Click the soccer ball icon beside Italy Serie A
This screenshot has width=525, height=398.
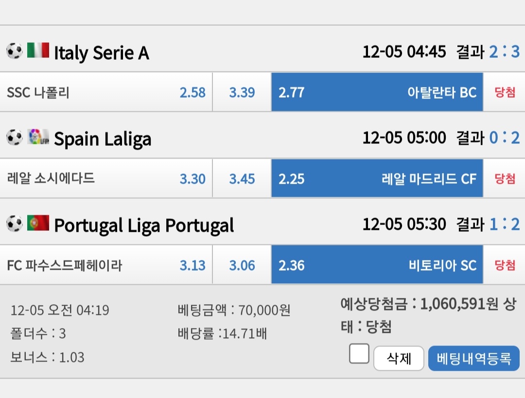coord(15,51)
